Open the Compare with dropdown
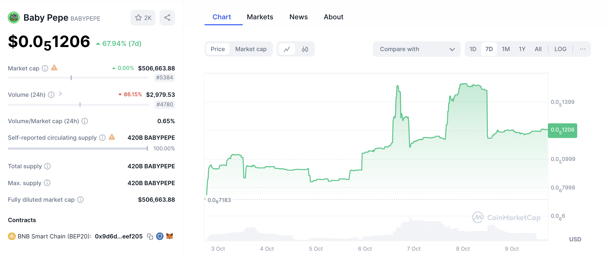The image size is (606, 255). [x=416, y=49]
